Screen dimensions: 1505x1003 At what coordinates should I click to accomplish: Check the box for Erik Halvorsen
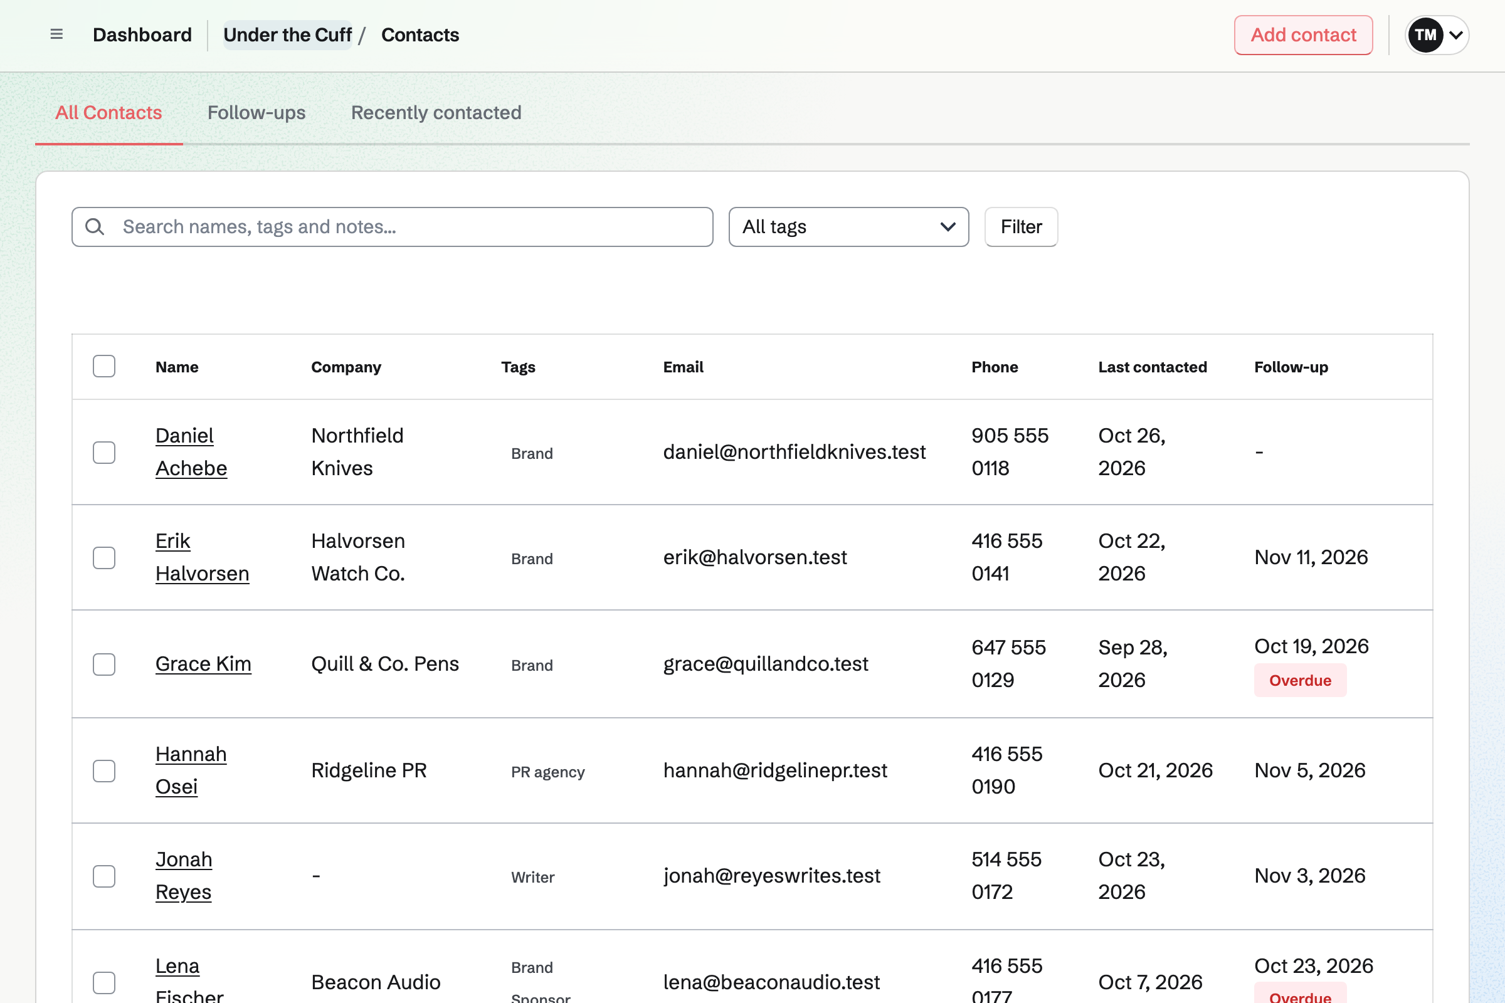pyautogui.click(x=103, y=558)
